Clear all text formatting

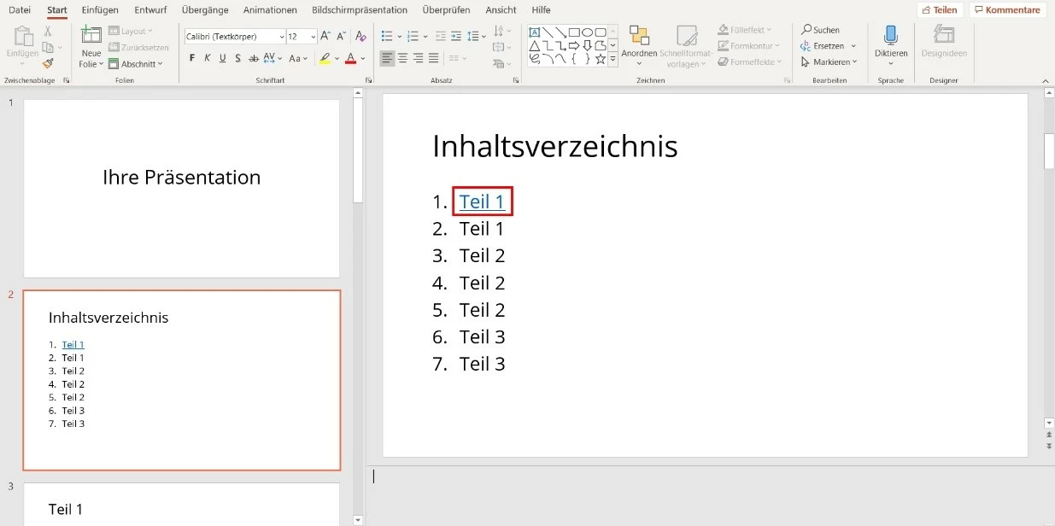pyautogui.click(x=360, y=36)
